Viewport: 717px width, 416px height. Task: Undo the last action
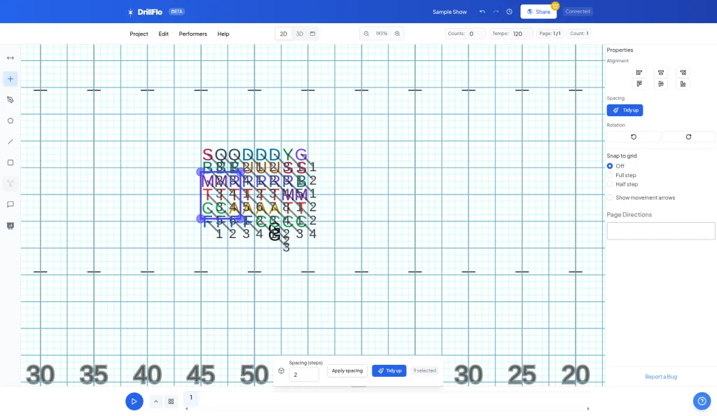(x=482, y=12)
